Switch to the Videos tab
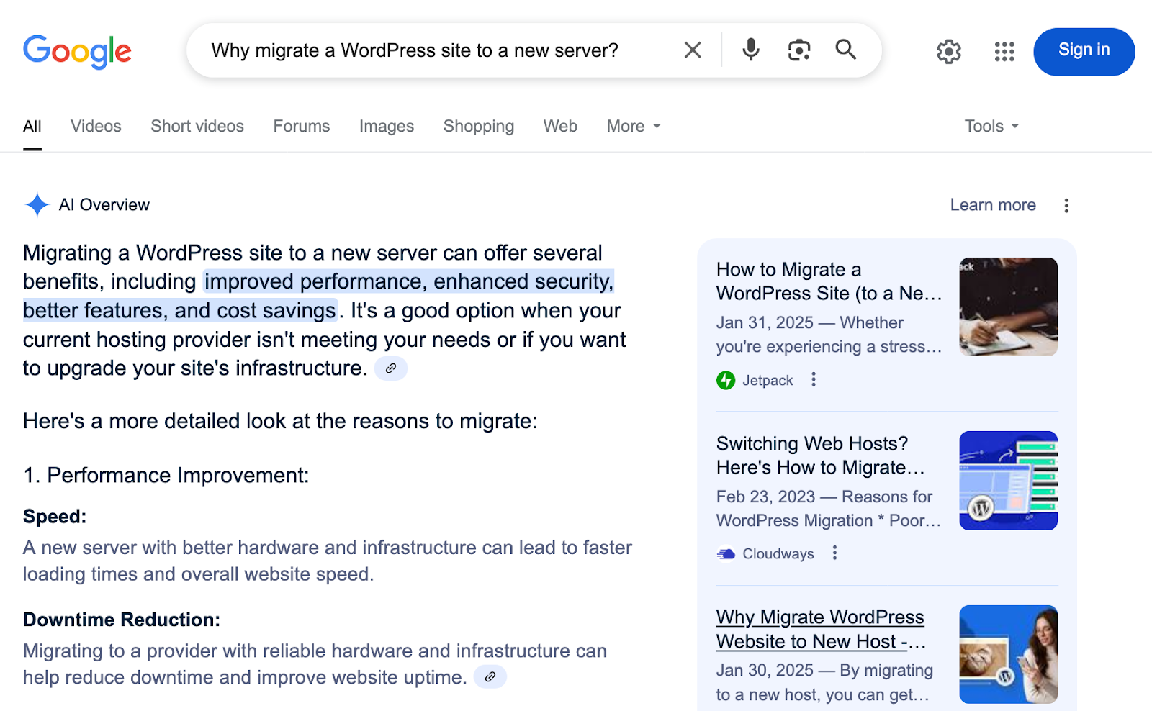The width and height of the screenshot is (1152, 711). coord(96,126)
